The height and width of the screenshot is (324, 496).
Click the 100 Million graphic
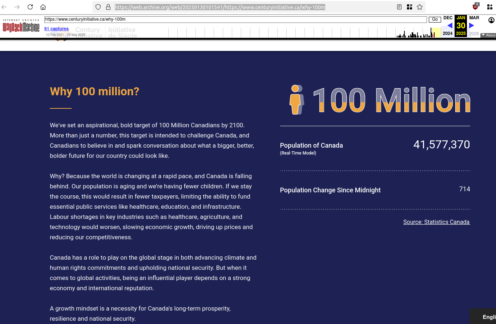point(391,100)
